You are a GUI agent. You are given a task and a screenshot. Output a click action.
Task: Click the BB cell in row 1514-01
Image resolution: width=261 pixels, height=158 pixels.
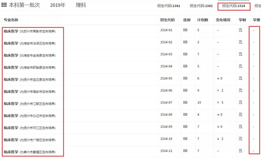click(x=185, y=30)
